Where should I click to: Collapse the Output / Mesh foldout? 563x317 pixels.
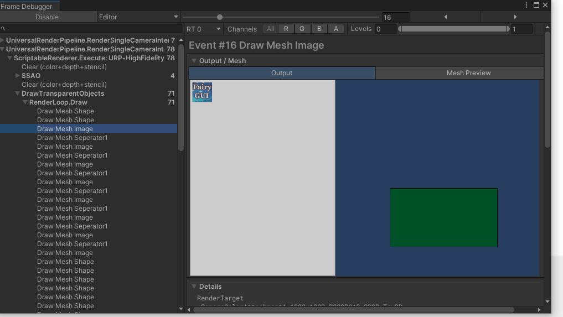[194, 61]
